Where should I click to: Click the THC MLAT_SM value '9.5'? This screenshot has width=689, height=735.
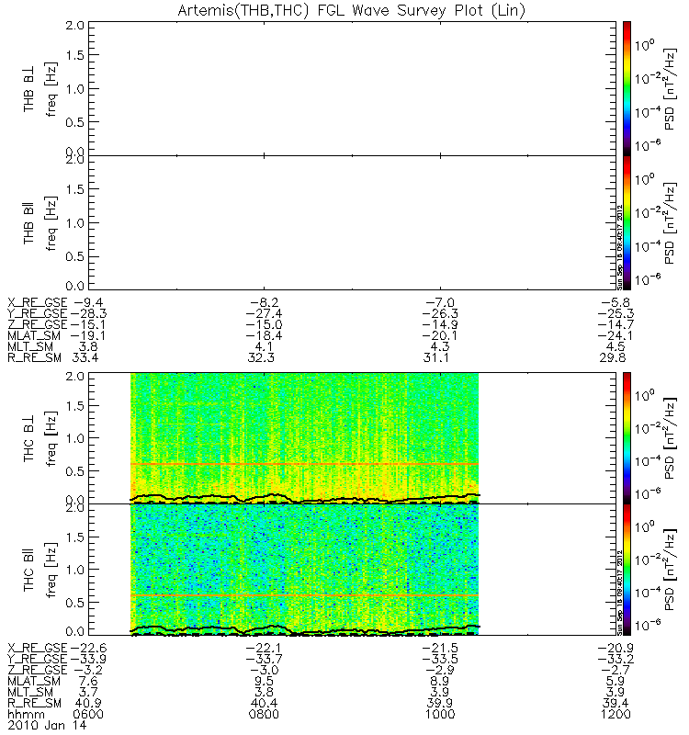265,681
